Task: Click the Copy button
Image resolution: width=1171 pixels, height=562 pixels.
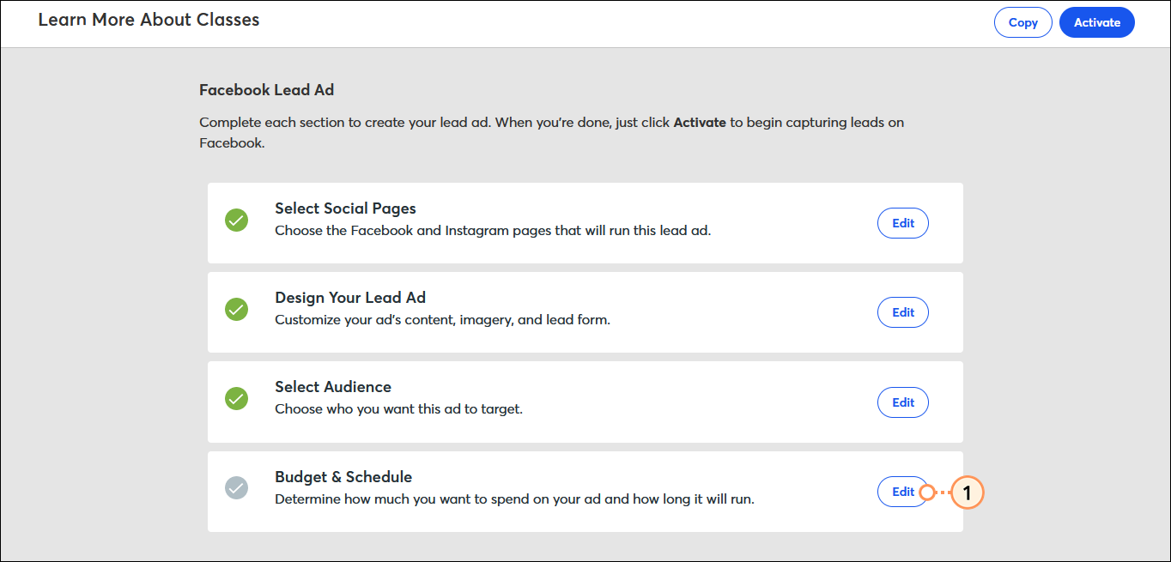Action: pyautogui.click(x=1023, y=22)
